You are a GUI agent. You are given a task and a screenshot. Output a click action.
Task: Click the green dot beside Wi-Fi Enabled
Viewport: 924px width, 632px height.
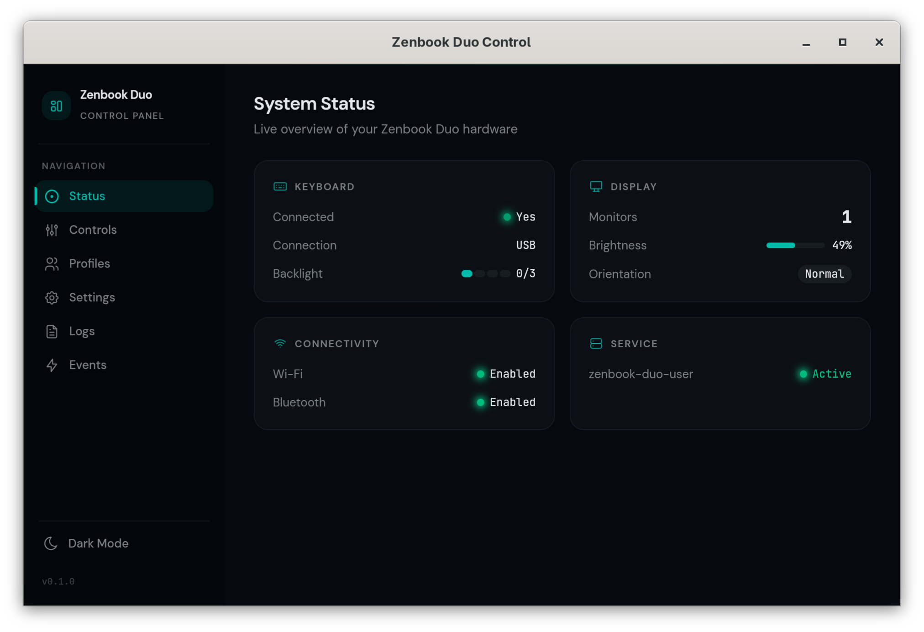[480, 374]
